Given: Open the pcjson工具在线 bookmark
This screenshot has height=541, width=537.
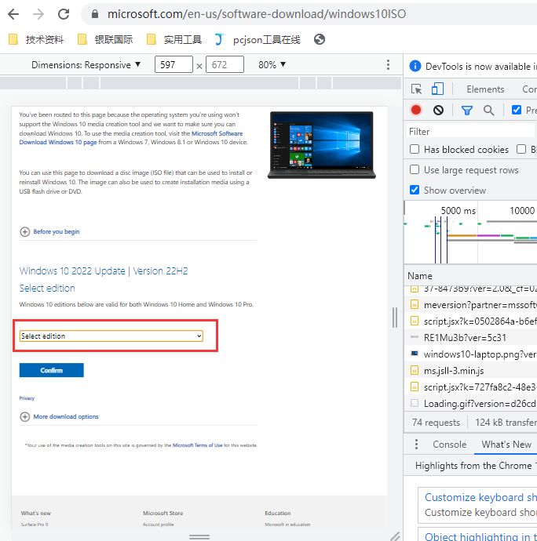Looking at the screenshot, I should (258, 39).
